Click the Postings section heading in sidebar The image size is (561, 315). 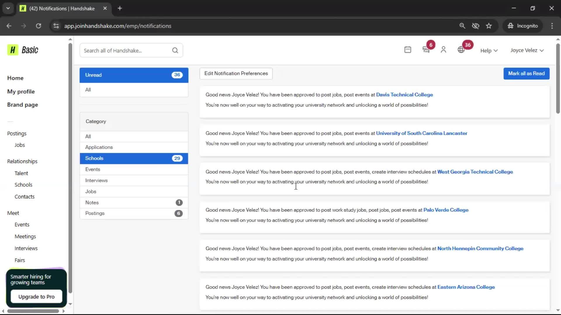point(17,134)
